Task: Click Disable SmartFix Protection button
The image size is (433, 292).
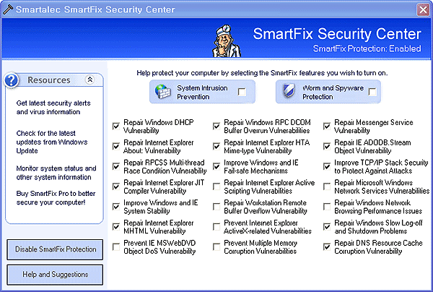Action: pos(55,249)
